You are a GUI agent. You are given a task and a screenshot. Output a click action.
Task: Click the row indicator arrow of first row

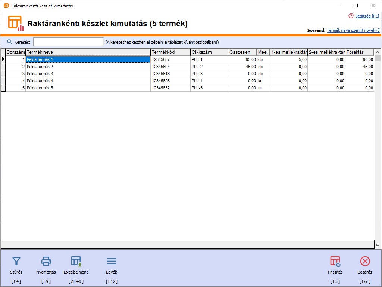[x=3, y=59]
